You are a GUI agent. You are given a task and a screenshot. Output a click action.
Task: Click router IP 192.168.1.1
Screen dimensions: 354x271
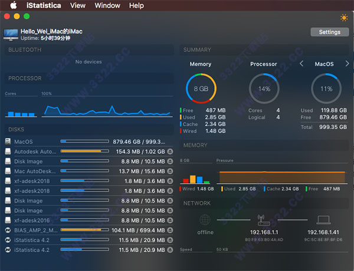click(264, 232)
